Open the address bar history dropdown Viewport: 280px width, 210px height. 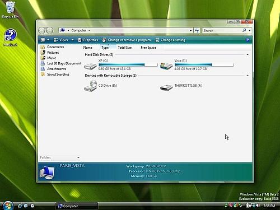point(190,30)
